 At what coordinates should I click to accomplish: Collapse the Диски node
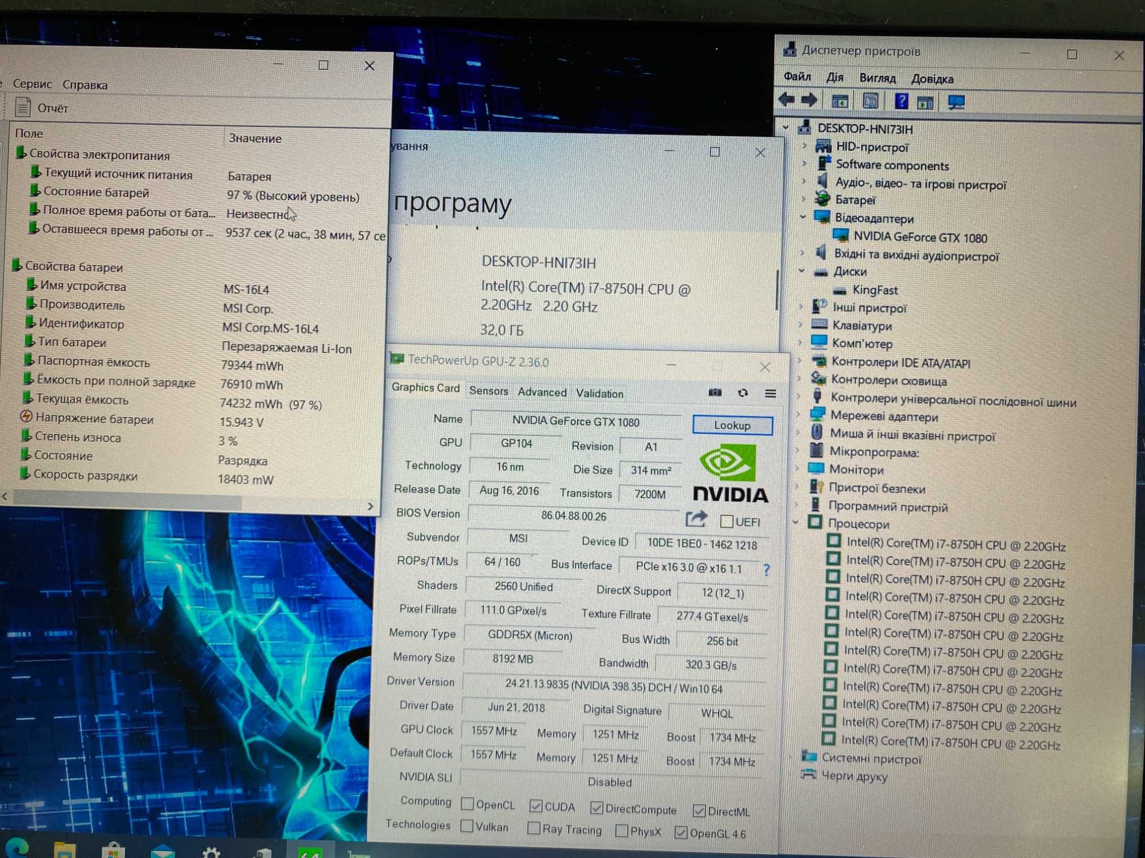click(x=802, y=271)
